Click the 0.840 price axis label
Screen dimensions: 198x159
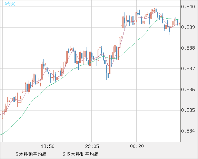188,7
